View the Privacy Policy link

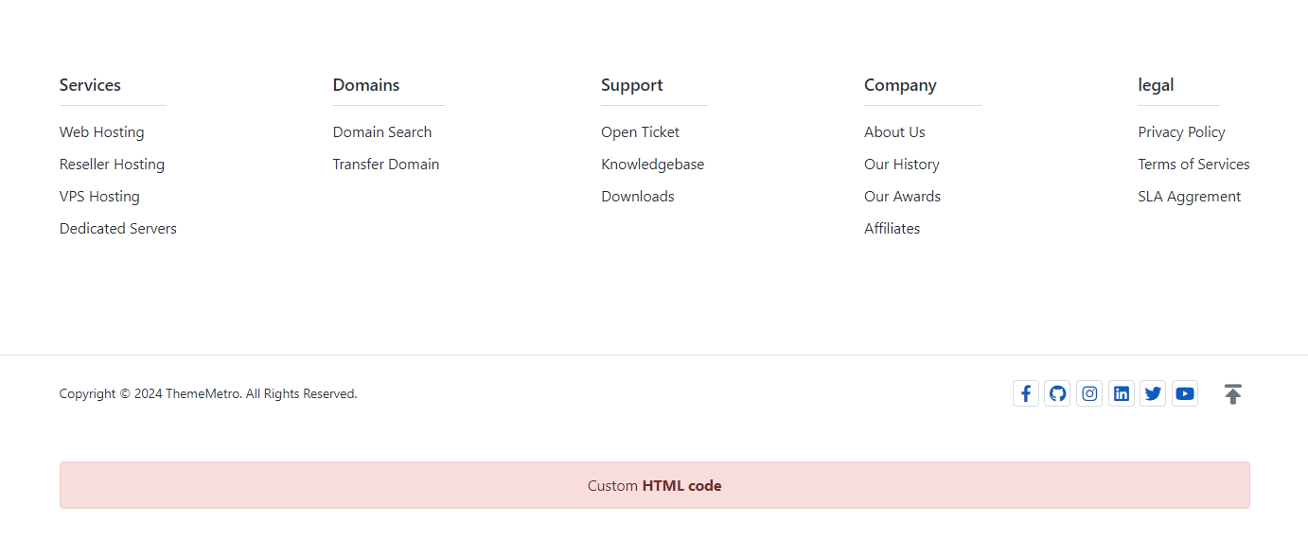tap(1181, 132)
